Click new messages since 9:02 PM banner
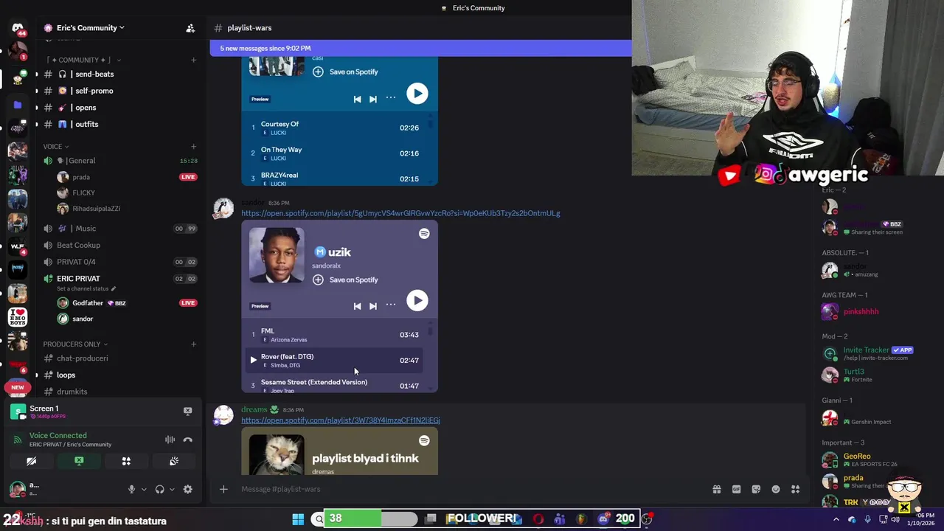Screen dimensions: 944x531 click(420, 48)
